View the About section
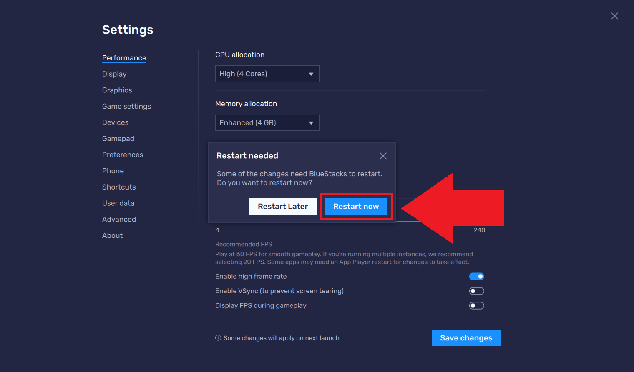634x372 pixels. [112, 236]
